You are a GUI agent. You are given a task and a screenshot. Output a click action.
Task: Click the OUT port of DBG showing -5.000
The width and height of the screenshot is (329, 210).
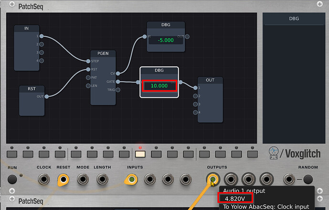coord(187,36)
